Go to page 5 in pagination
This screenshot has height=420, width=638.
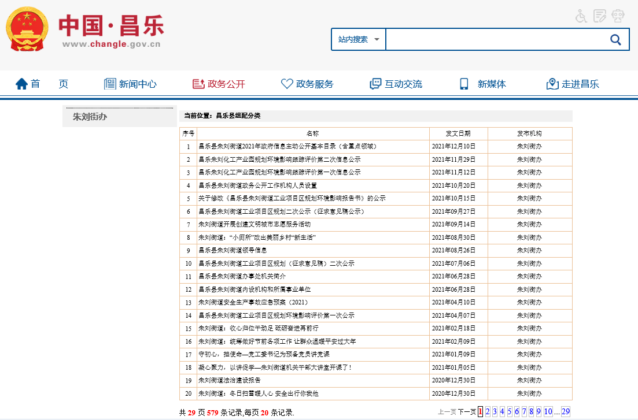click(x=510, y=412)
